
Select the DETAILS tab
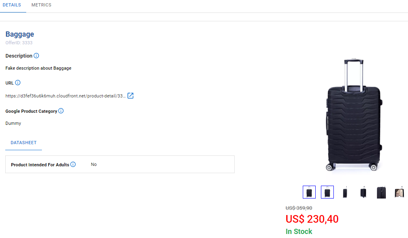click(x=12, y=5)
